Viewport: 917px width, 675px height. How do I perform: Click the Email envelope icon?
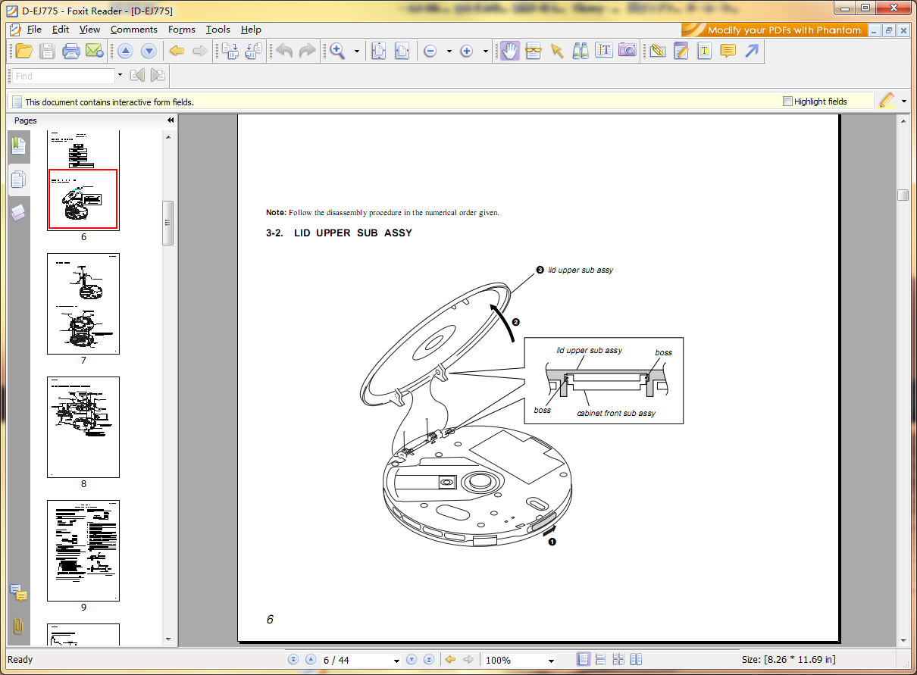click(94, 51)
